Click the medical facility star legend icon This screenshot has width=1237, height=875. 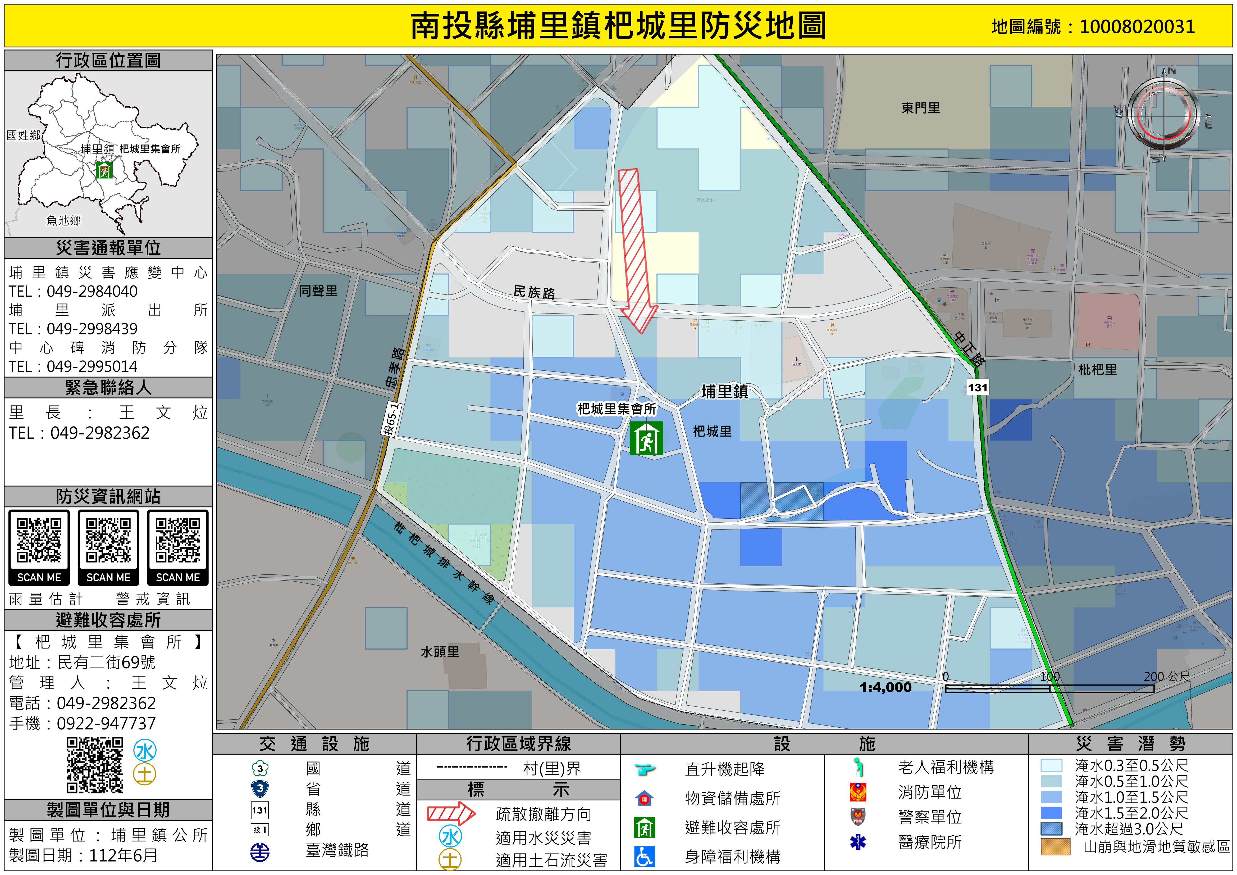click(x=858, y=842)
